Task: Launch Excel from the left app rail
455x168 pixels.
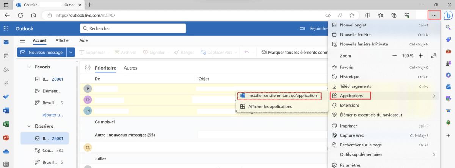Action: [x=6, y=124]
